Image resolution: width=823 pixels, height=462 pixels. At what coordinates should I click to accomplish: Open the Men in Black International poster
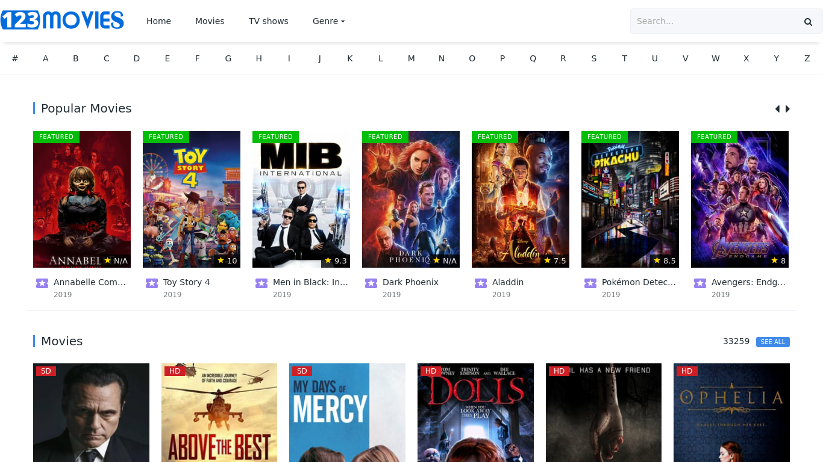(301, 199)
